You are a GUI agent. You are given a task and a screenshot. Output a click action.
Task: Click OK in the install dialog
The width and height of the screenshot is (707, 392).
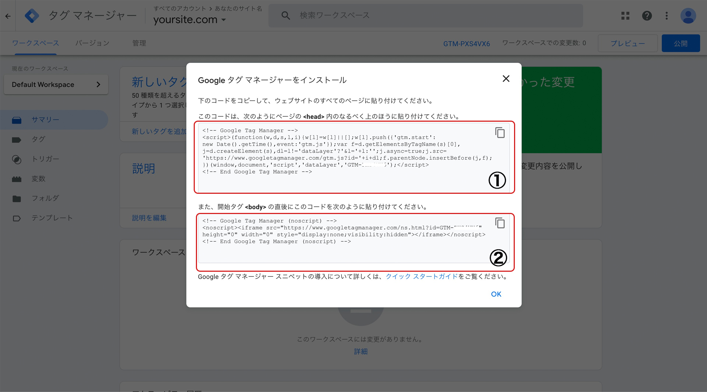[x=496, y=294]
